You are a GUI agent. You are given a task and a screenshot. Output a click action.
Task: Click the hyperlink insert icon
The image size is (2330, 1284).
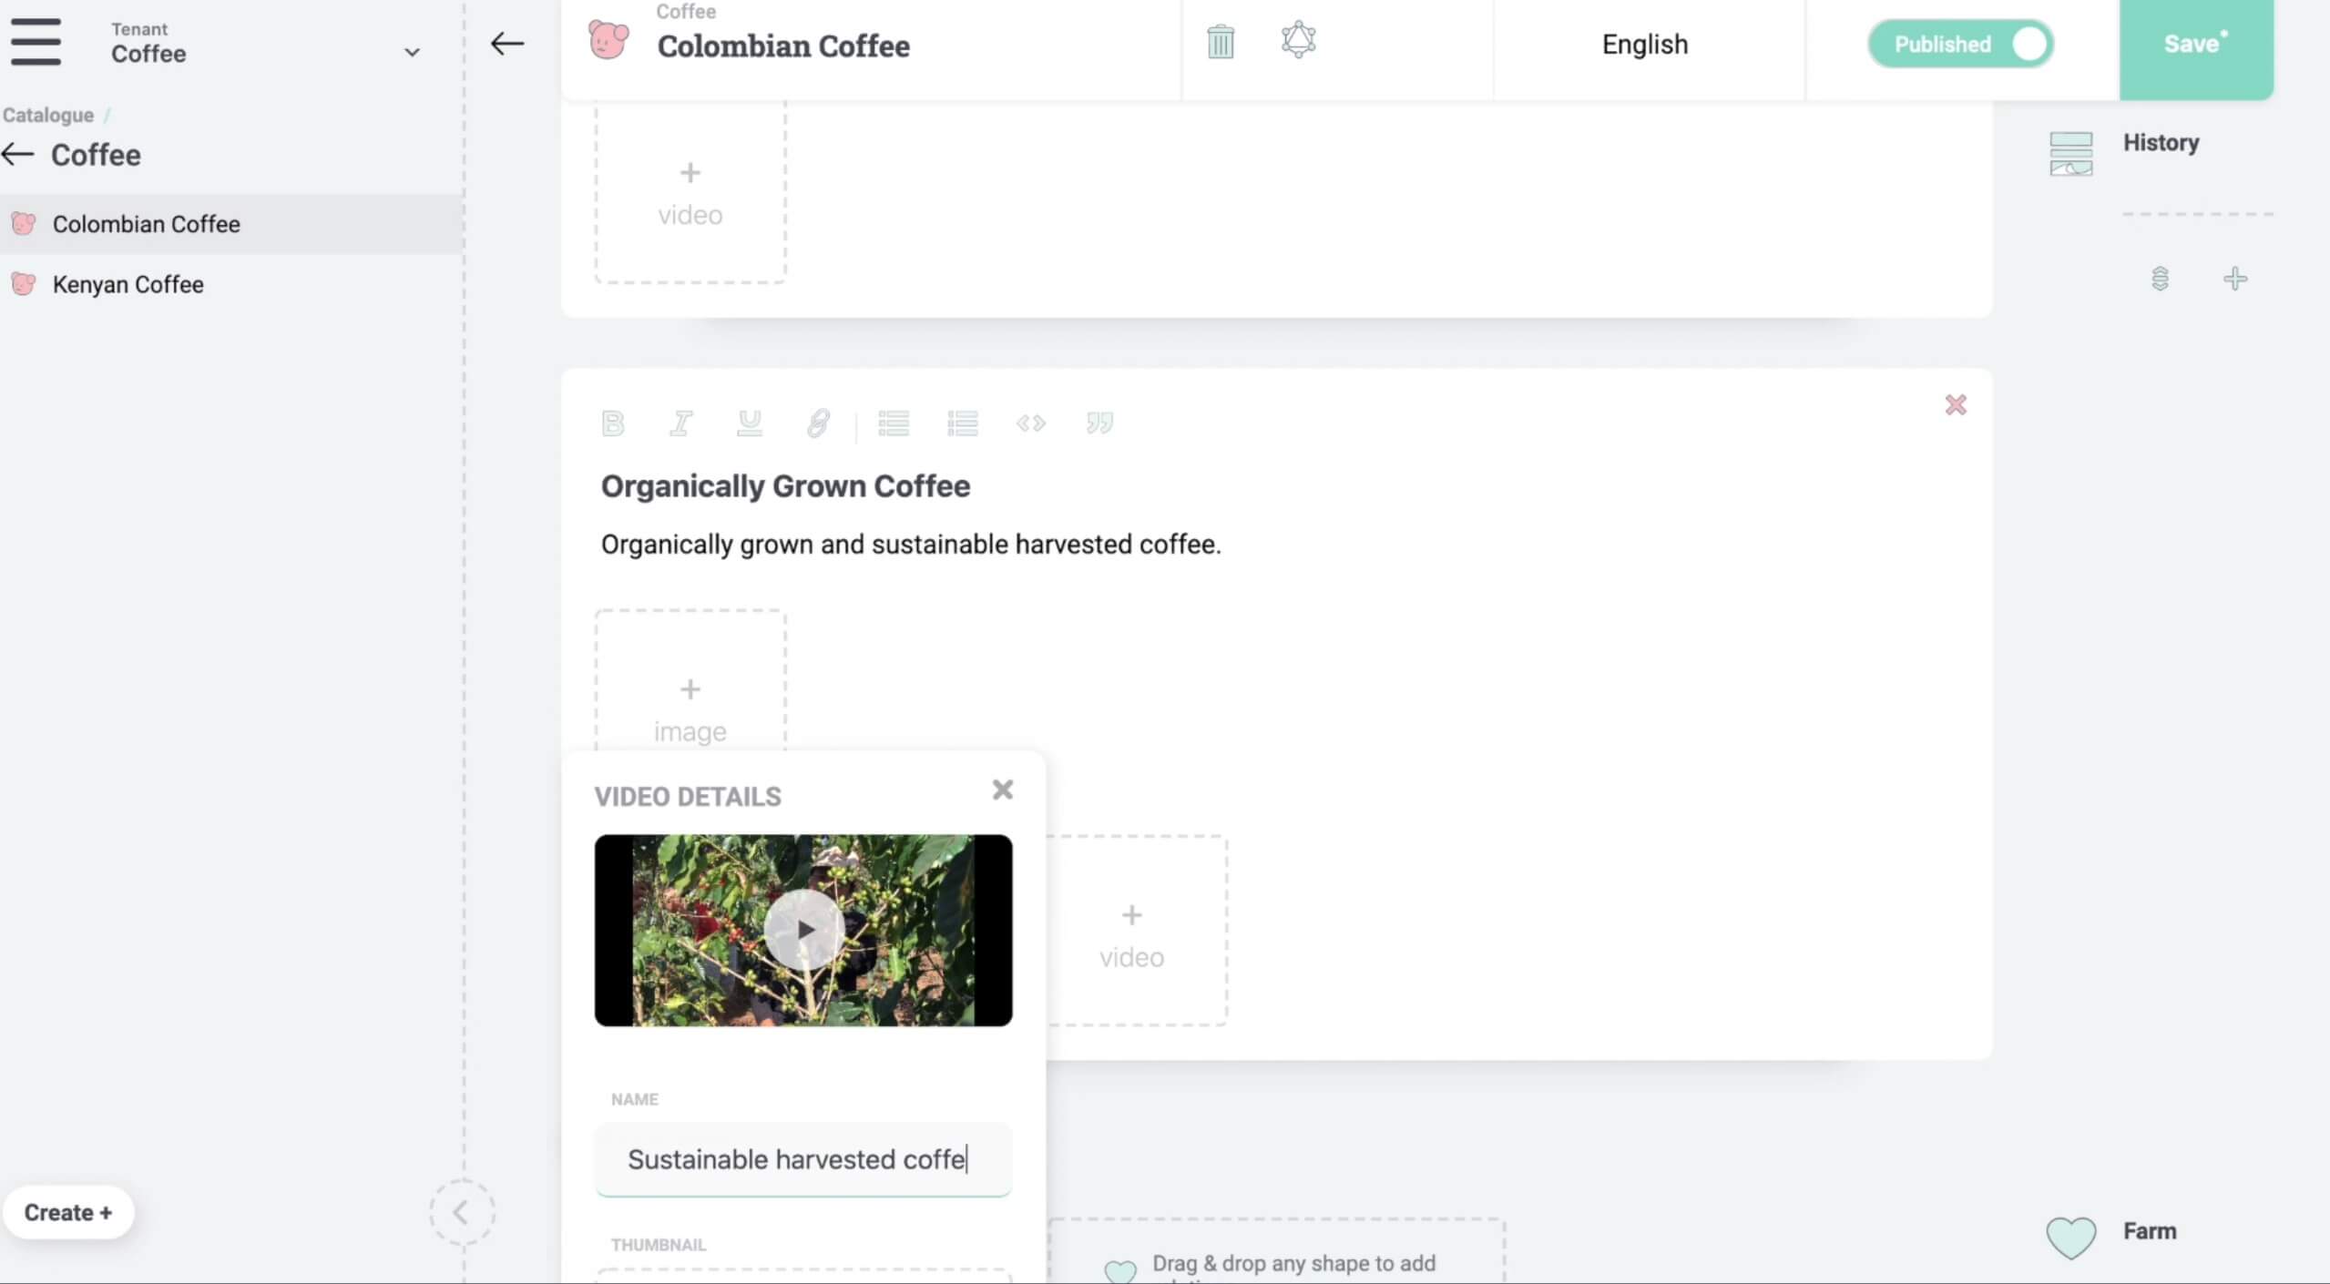point(819,423)
